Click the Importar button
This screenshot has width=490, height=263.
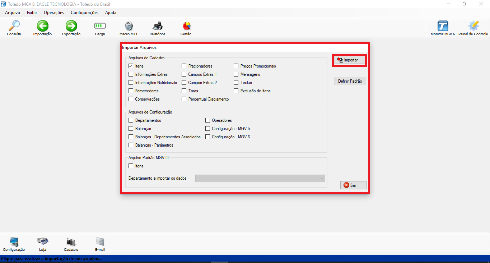[350, 60]
